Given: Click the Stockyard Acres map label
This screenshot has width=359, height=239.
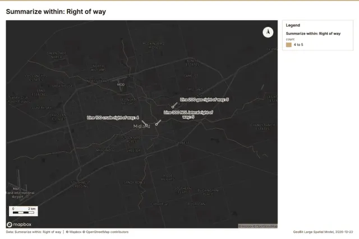Looking at the screenshot, I should pyautogui.click(x=131, y=139).
